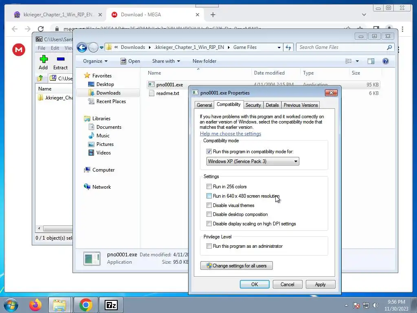Click the magnifier icon in Search Game Files
Viewport: 417px width, 313px height.
pyautogui.click(x=389, y=47)
